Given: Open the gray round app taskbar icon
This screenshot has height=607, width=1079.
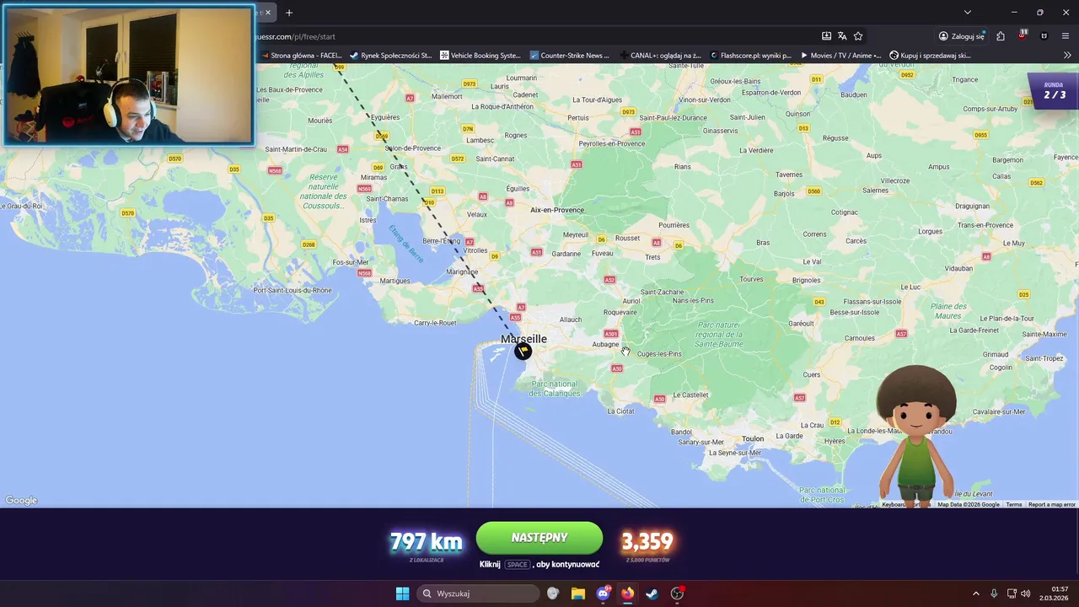Looking at the screenshot, I should (x=553, y=594).
